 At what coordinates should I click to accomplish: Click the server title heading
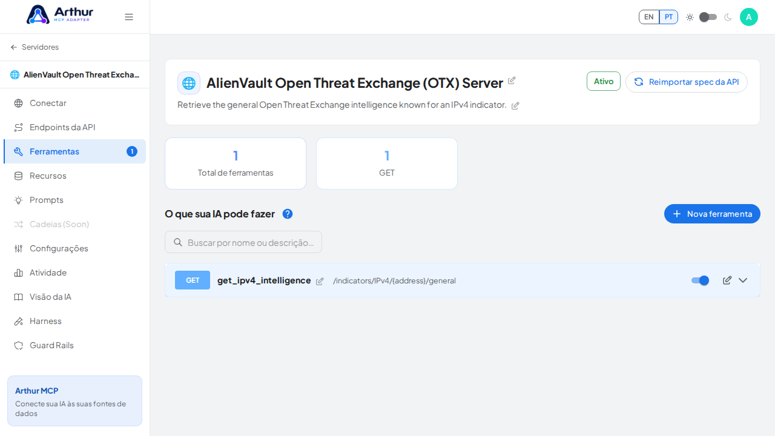(355, 83)
